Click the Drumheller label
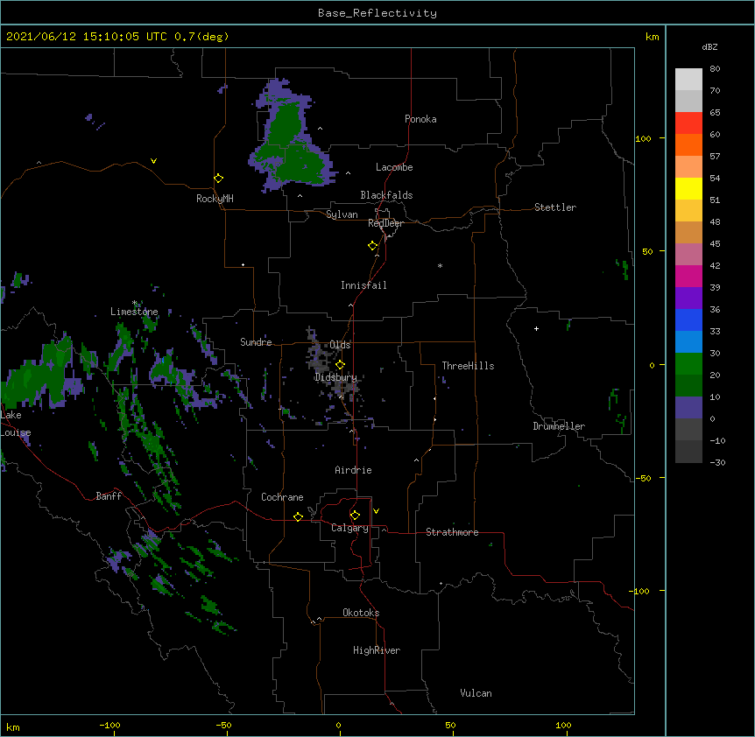Viewport: 755px width, 737px height. 559,426
